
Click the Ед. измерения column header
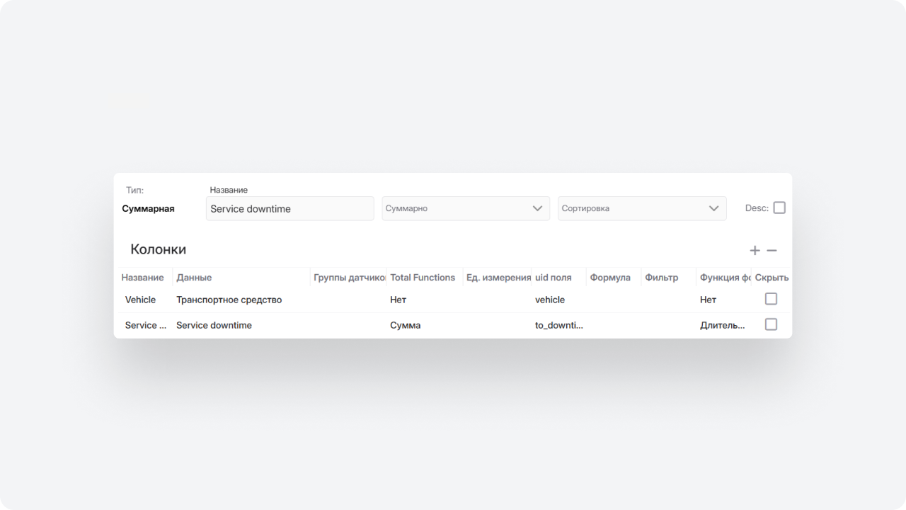[498, 278]
